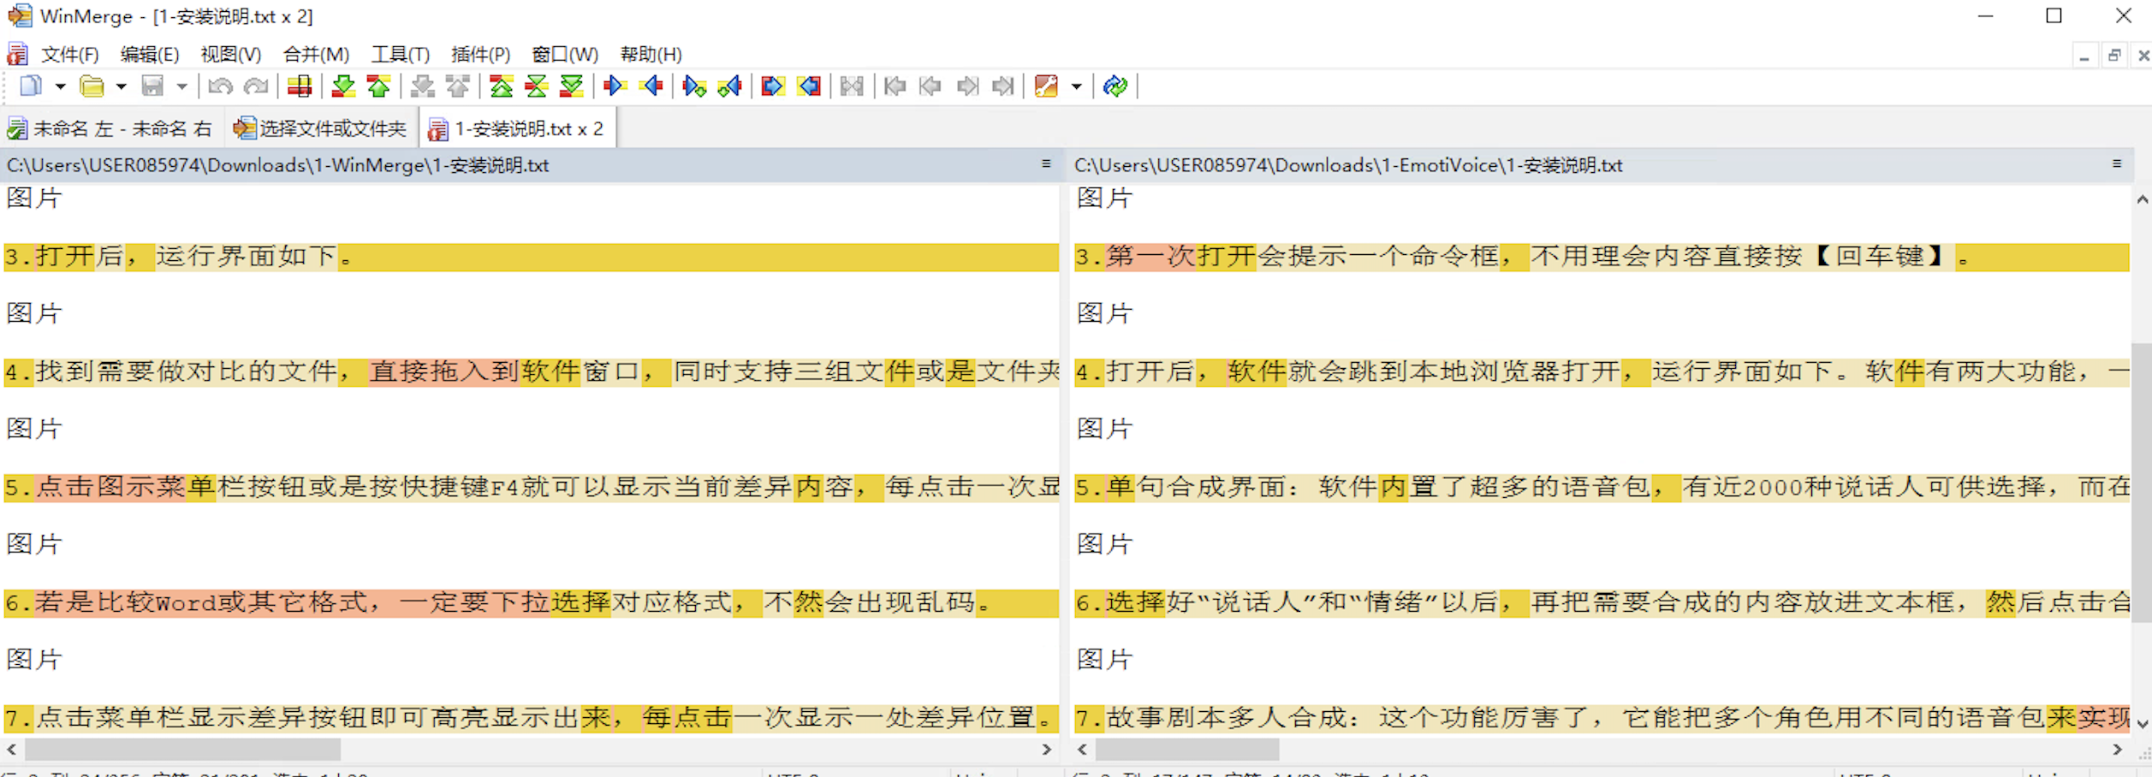Image resolution: width=2152 pixels, height=777 pixels.
Task: Click Copy Left and Advance icon
Action: pyautogui.click(x=729, y=86)
